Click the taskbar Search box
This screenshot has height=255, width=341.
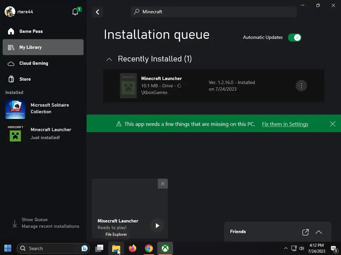coord(53,248)
